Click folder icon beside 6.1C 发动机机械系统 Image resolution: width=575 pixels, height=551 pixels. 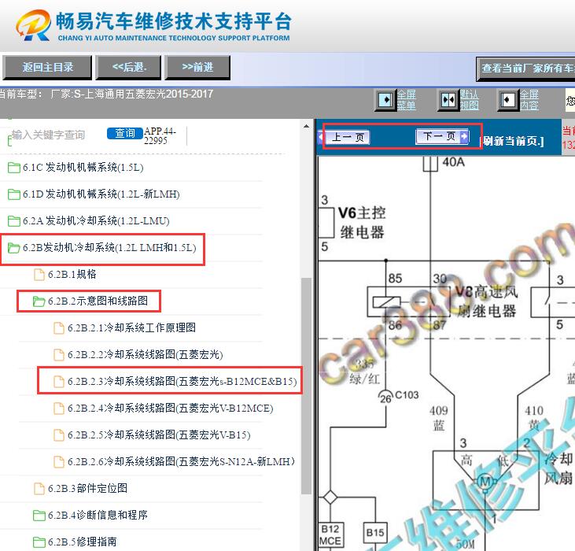pos(14,168)
